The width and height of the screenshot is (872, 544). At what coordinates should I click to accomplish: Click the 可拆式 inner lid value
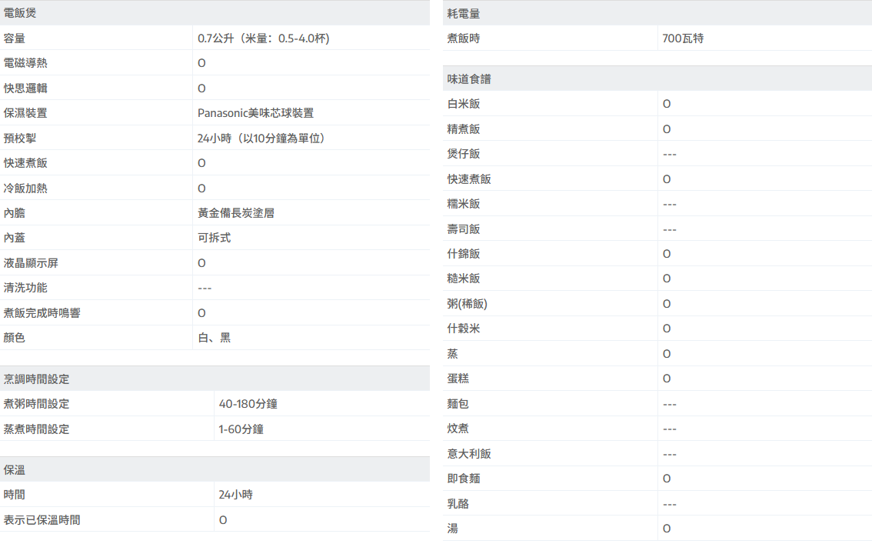pyautogui.click(x=215, y=238)
